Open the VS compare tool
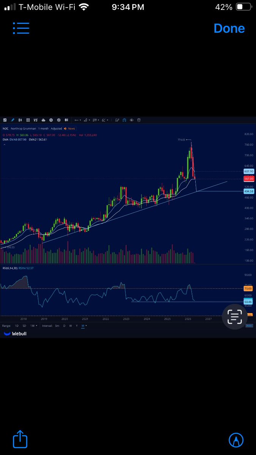 click(36, 120)
